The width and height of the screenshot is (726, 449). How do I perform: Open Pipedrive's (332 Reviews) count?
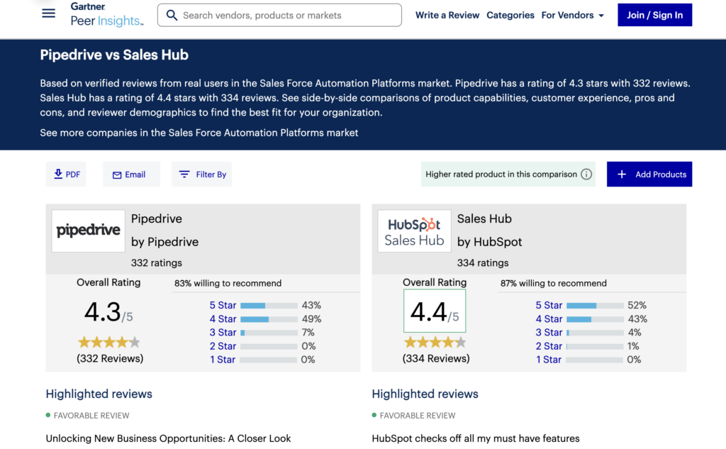(x=110, y=359)
